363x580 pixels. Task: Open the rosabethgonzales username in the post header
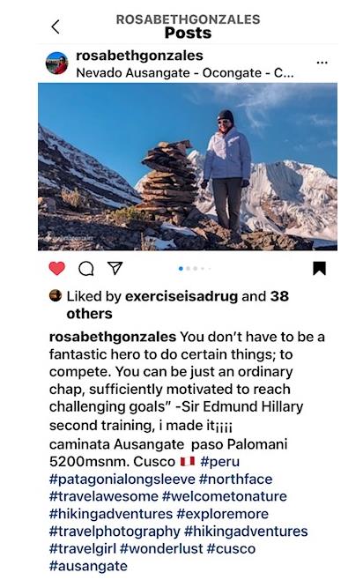click(x=139, y=56)
